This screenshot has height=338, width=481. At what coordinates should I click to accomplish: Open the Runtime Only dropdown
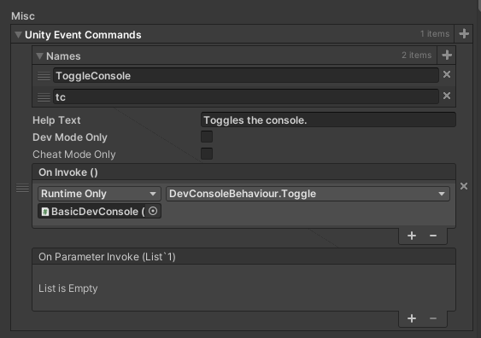coord(99,194)
